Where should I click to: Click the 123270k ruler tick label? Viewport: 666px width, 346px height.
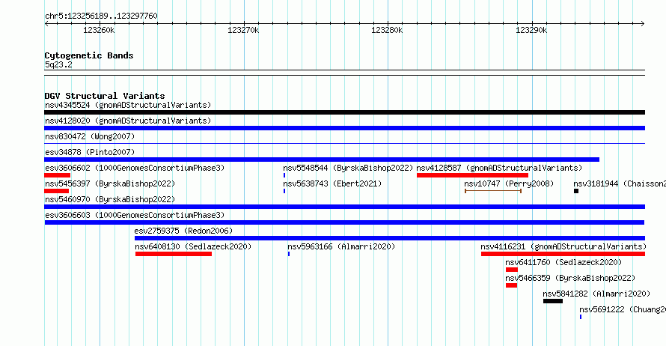coord(243,30)
